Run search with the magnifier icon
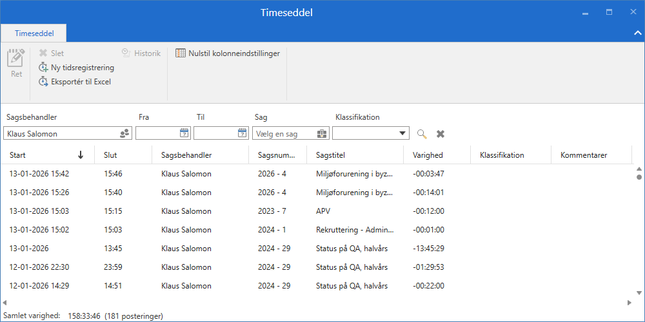645x322 pixels. [422, 134]
